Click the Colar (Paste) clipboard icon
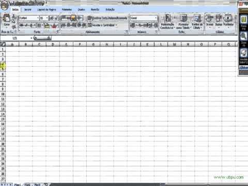The image size is (248, 186). (7, 18)
